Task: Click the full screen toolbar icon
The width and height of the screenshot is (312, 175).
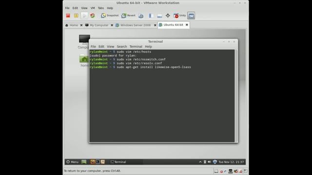Action: click(168, 16)
